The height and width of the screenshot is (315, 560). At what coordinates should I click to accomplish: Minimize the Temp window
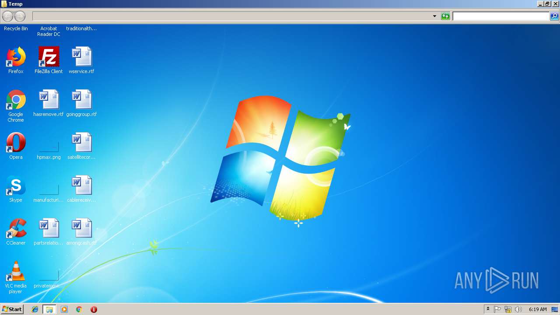[x=540, y=3]
